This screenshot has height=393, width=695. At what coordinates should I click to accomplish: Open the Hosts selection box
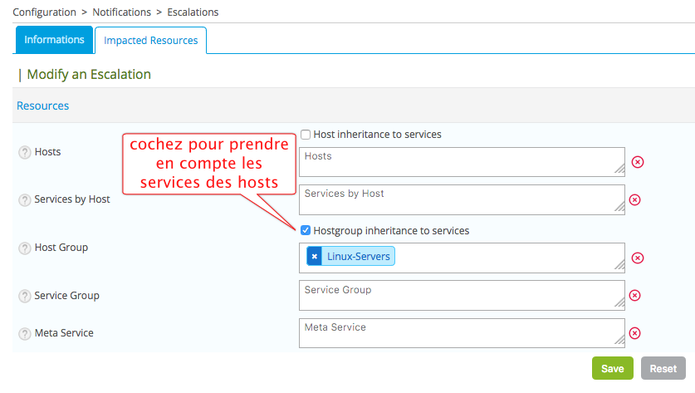pos(461,162)
